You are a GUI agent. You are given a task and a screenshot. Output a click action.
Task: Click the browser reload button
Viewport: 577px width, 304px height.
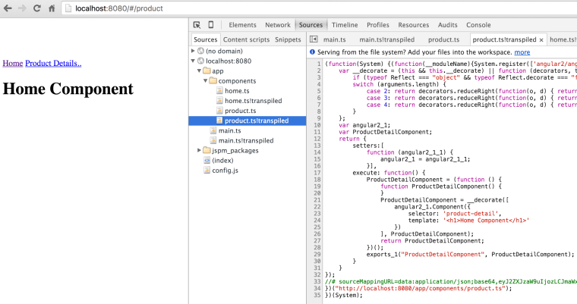point(38,8)
